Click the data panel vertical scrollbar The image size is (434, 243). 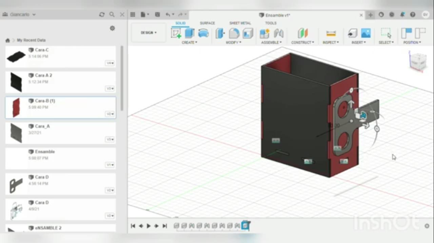tap(122, 78)
